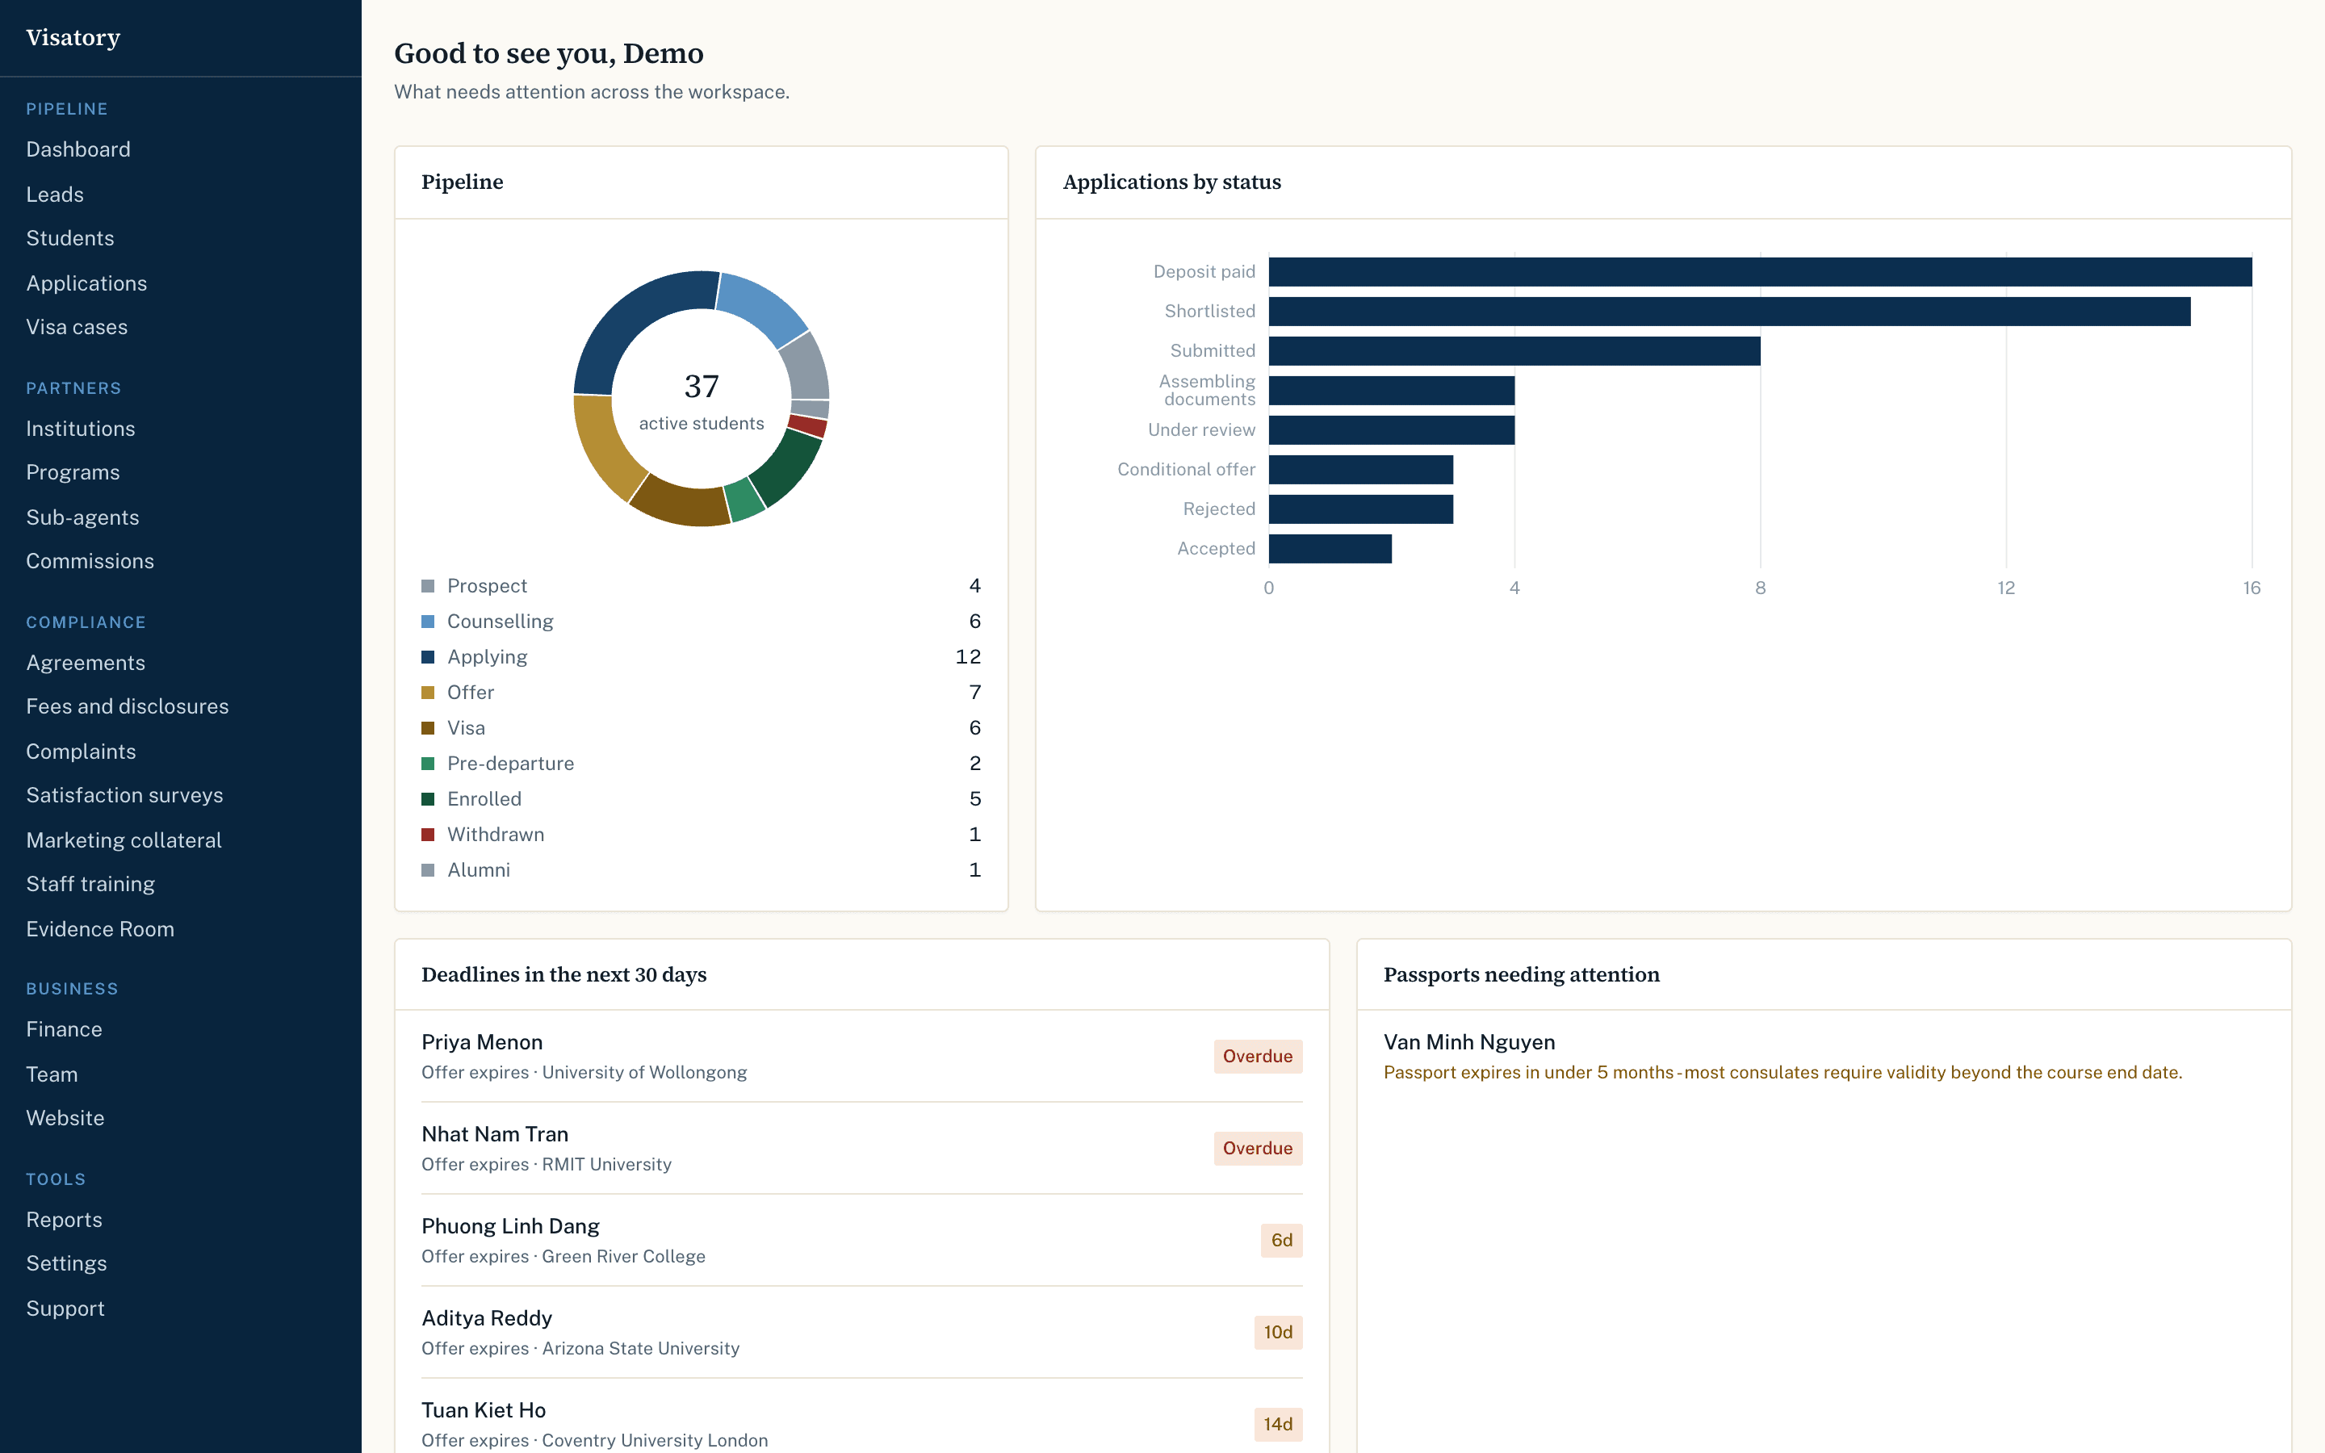
Task: Open the Dashboard page in sidebar
Action: tap(77, 149)
